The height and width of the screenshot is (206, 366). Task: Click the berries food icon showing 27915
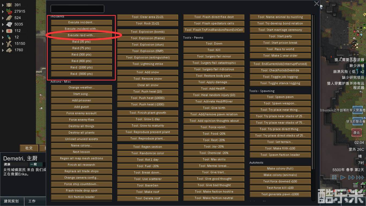[x=9, y=12]
